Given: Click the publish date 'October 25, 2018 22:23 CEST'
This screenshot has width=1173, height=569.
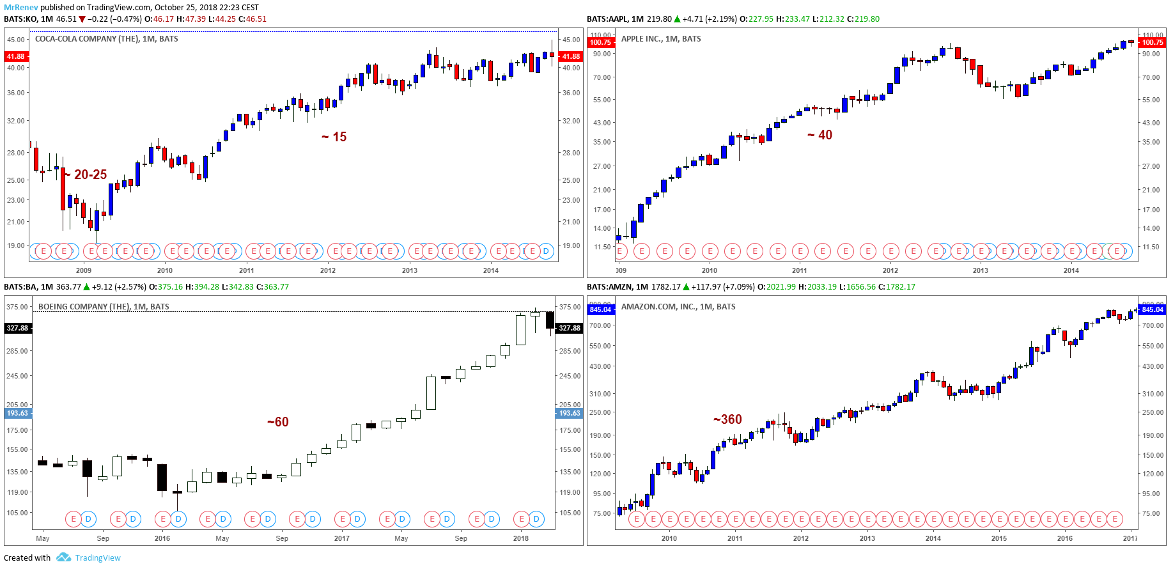Looking at the screenshot, I should [207, 7].
